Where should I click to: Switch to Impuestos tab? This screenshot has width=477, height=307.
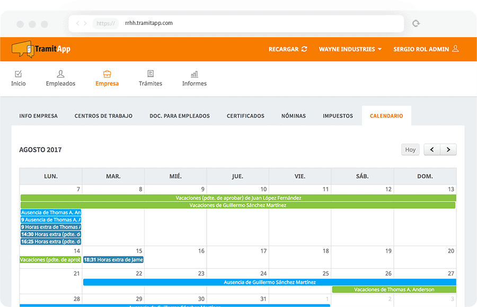(x=338, y=116)
